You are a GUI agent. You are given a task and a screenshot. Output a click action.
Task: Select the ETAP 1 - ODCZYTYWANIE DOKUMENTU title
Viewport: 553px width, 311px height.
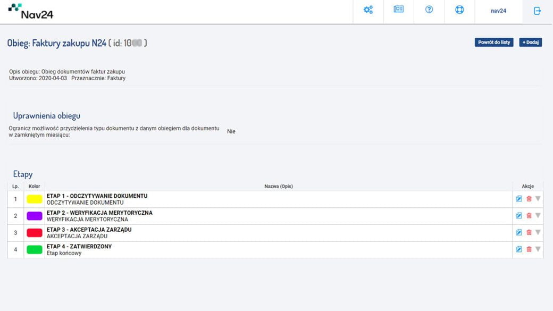97,196
